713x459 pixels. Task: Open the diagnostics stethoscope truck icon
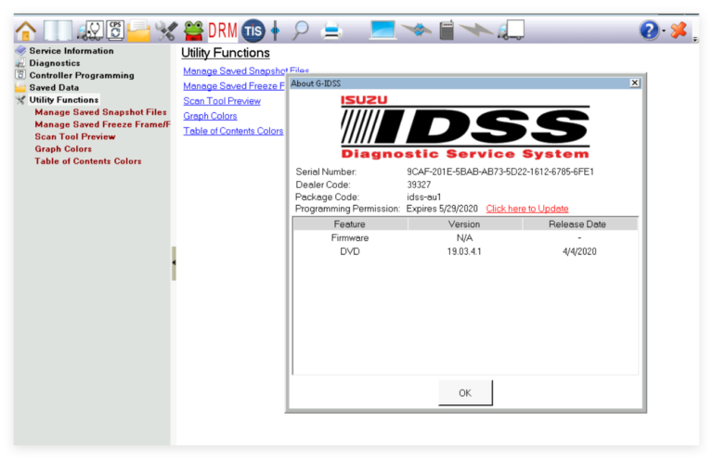(x=90, y=31)
